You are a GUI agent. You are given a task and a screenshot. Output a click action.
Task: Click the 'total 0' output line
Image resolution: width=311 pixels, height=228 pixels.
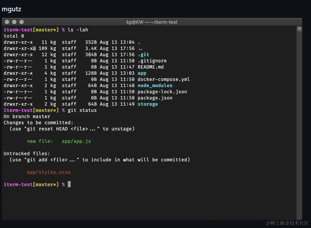coord(14,36)
